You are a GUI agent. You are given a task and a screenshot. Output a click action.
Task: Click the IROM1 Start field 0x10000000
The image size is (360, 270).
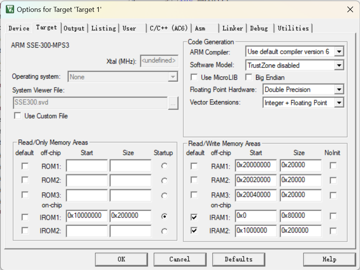click(87, 216)
